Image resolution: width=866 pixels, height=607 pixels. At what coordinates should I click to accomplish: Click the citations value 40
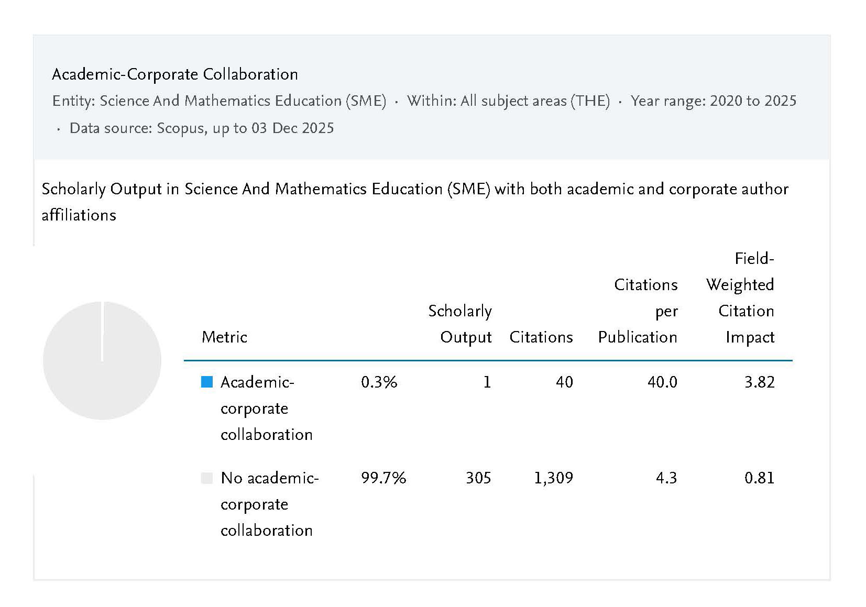click(x=564, y=382)
